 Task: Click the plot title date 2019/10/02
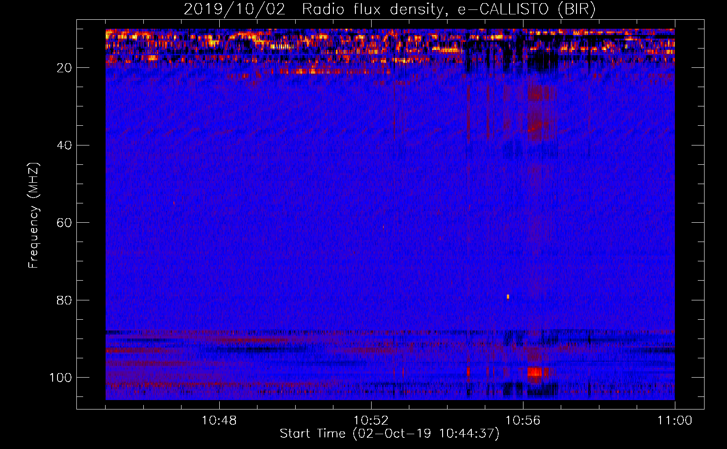pyautogui.click(x=235, y=9)
